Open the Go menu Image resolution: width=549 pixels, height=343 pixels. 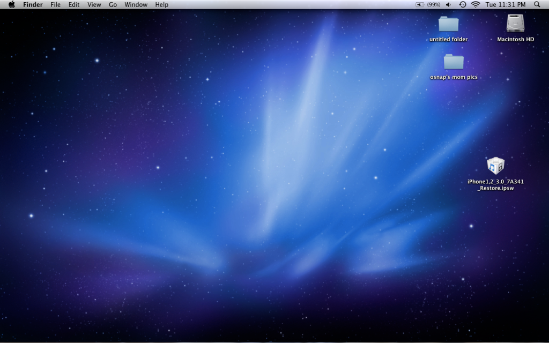pyautogui.click(x=113, y=5)
